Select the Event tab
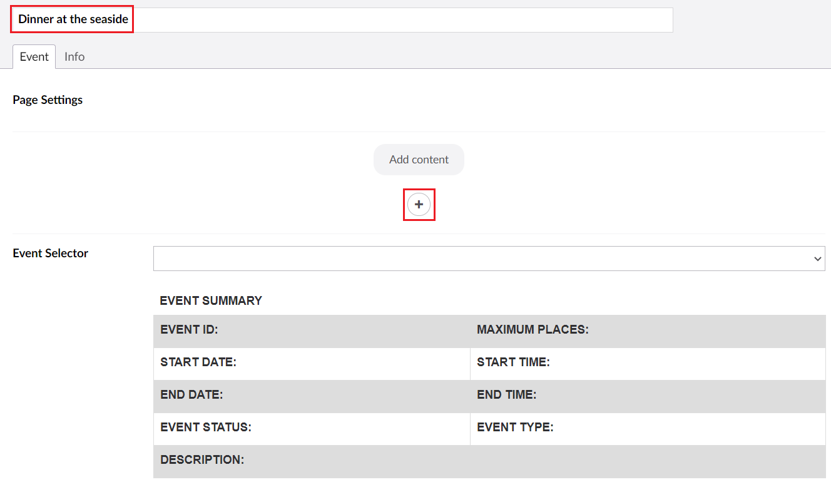This screenshot has height=487, width=831. 34,57
